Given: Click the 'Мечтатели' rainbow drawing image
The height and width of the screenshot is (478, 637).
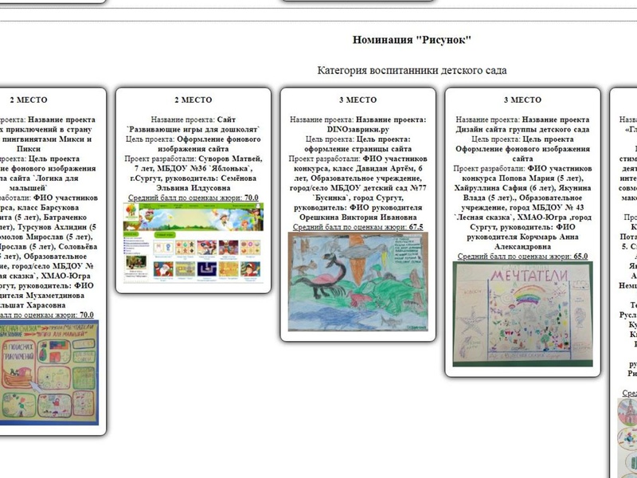Looking at the screenshot, I should point(522,314).
